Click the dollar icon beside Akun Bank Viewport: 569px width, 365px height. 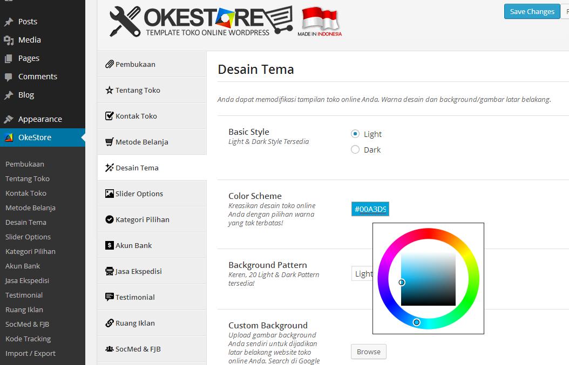coord(110,245)
